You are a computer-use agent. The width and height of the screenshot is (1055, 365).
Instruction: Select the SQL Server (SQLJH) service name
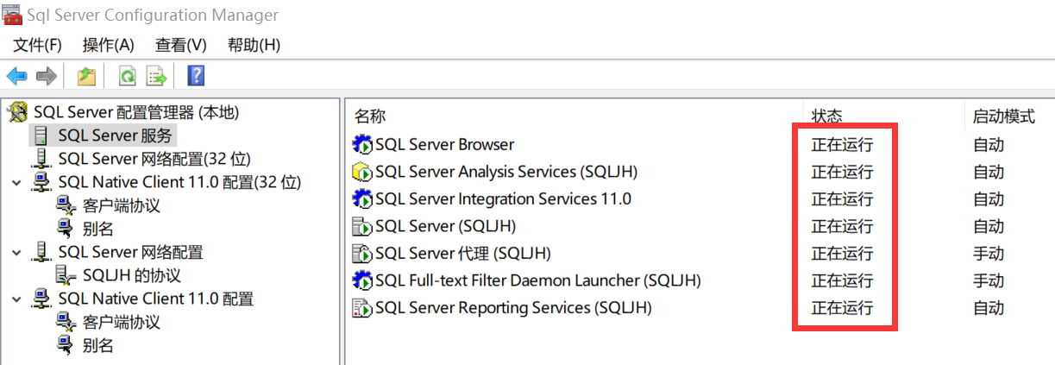pyautogui.click(x=445, y=226)
